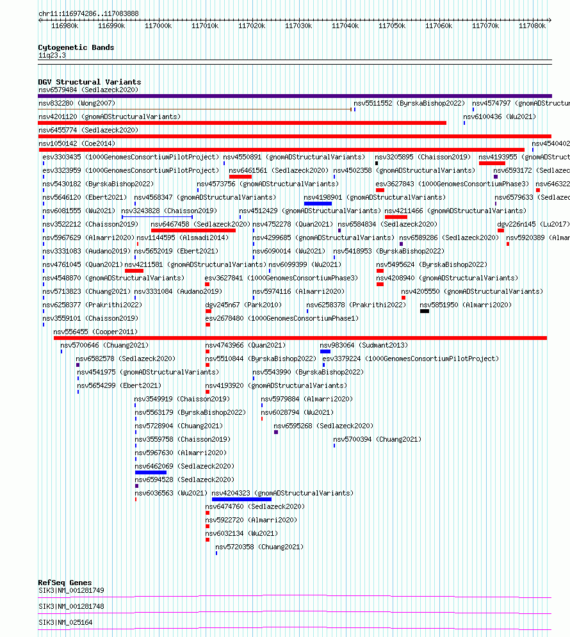The height and width of the screenshot is (637, 570).
Task: Click esv3303435 pilot project variant label
Action: (x=131, y=157)
